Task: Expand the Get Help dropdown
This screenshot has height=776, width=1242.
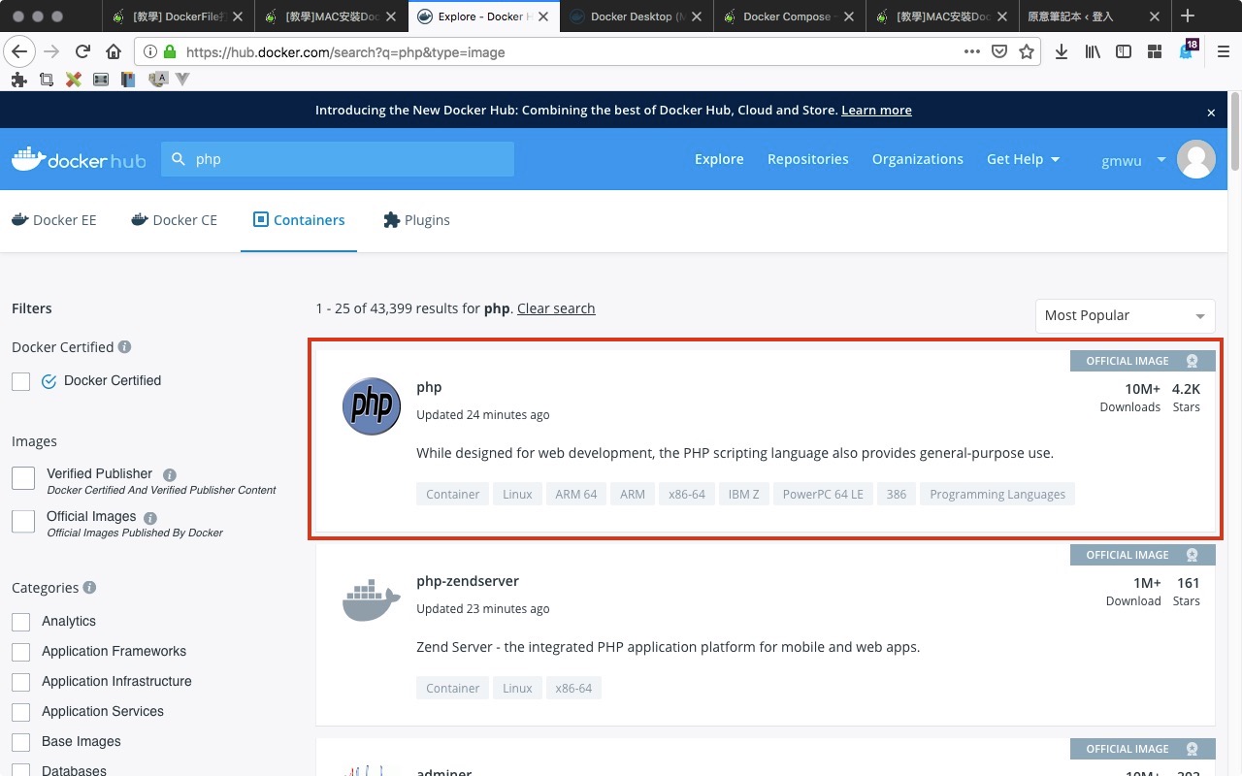Action: 1023,159
